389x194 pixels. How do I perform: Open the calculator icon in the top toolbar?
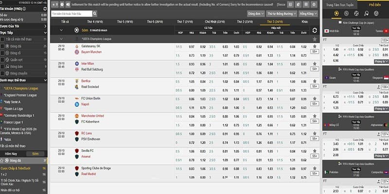[x=306, y=4]
